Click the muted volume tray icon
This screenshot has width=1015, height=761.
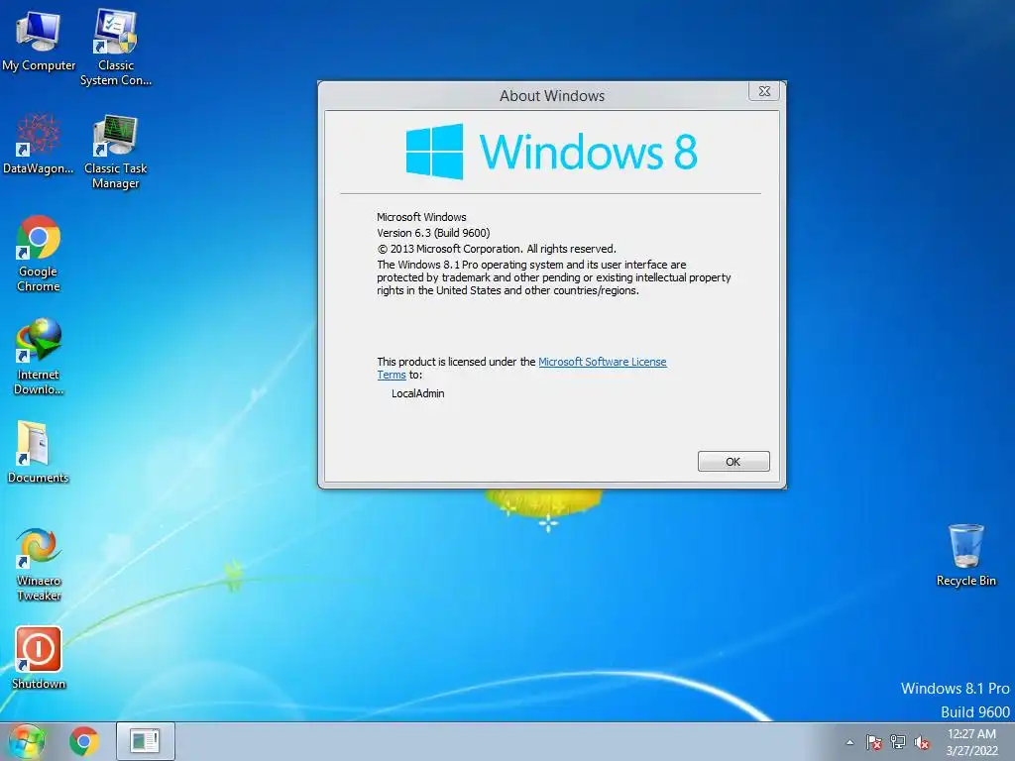click(x=922, y=742)
